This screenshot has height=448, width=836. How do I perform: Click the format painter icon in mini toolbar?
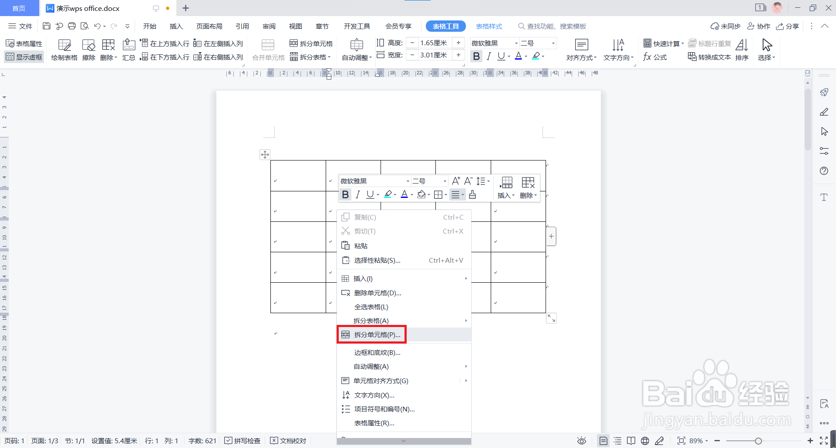472,194
